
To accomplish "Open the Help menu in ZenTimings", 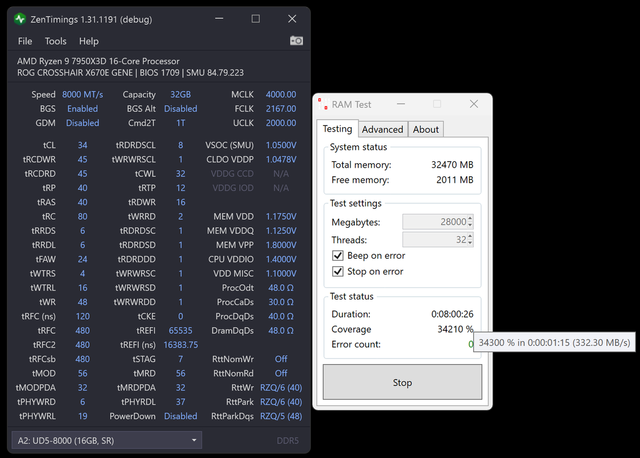I will 88,41.
